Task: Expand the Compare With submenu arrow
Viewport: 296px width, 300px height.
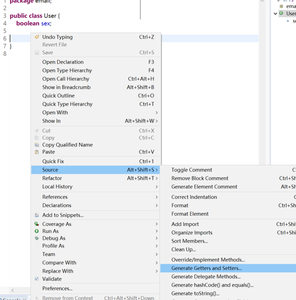Action: [156, 263]
